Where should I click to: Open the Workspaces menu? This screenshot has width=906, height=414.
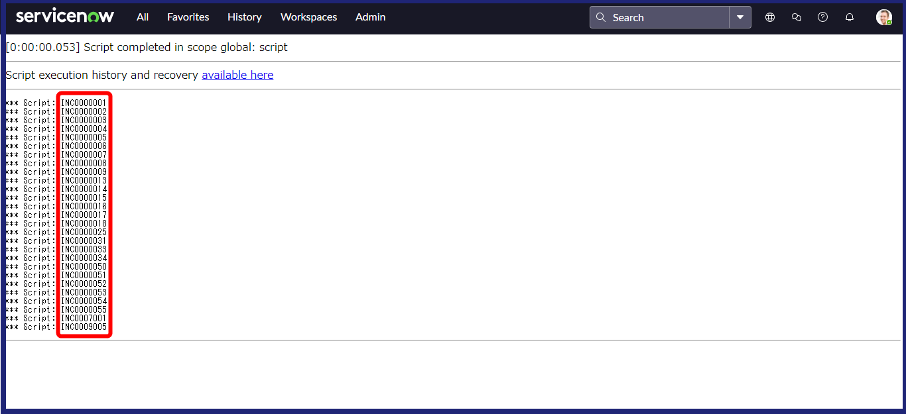pos(308,17)
